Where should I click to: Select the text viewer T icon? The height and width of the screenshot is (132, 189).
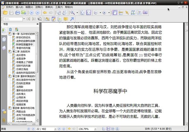(x=139, y=13)
